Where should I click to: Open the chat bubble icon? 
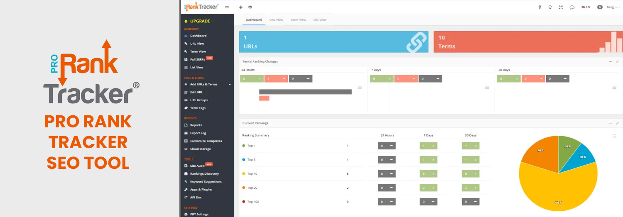coord(572,7)
